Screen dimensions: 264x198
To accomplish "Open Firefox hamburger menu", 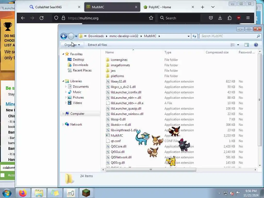I will pyautogui.click(x=248, y=18).
